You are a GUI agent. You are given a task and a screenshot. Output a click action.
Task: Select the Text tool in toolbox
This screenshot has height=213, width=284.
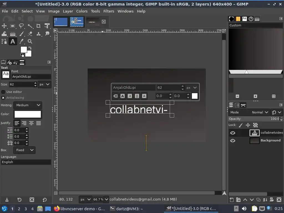pos(13,42)
